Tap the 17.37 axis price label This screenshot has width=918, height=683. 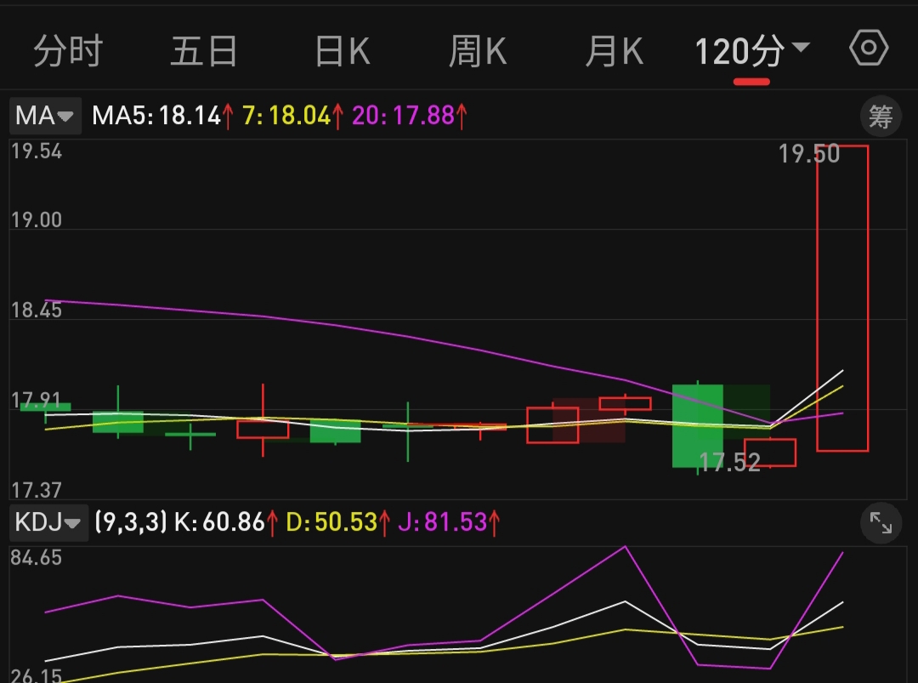point(37,490)
